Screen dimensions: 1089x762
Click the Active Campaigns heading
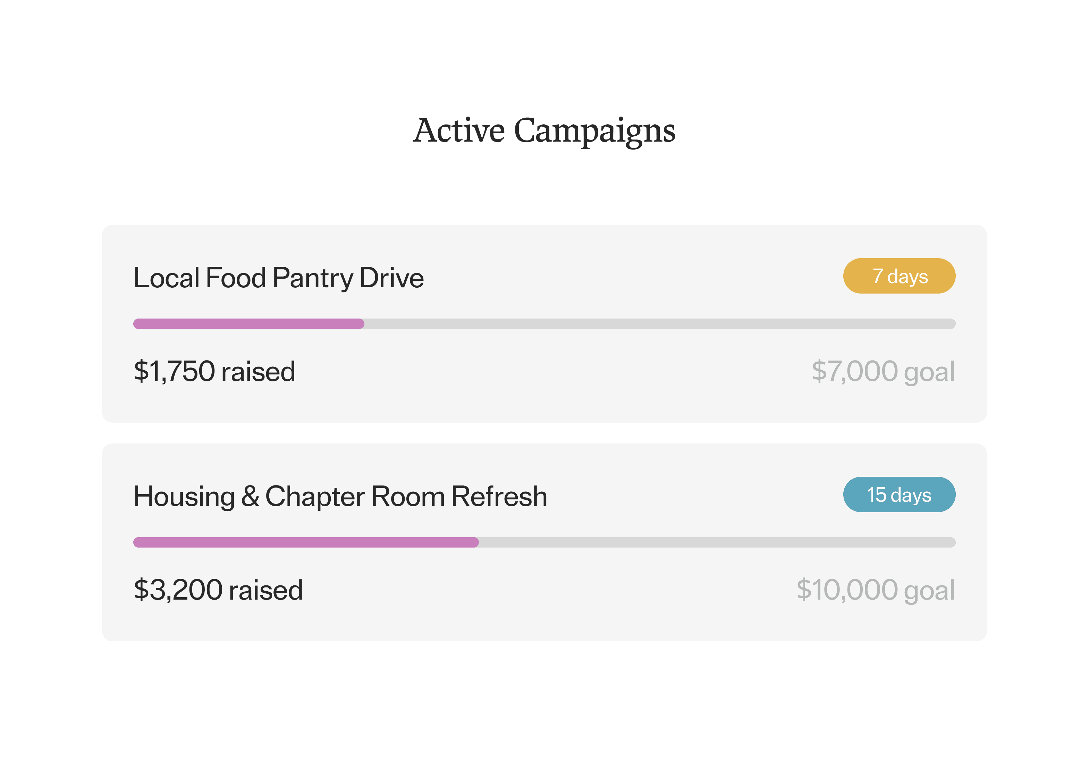(544, 130)
